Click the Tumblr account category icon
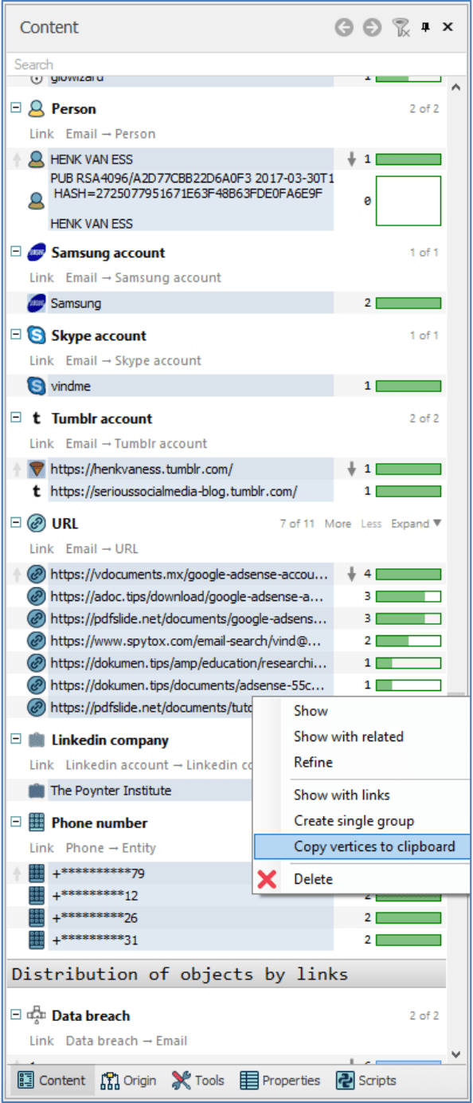This screenshot has height=1103, width=473. click(x=36, y=418)
